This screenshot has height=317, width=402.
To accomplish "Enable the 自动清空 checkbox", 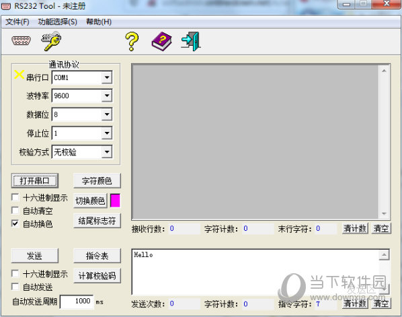I will (x=15, y=211).
